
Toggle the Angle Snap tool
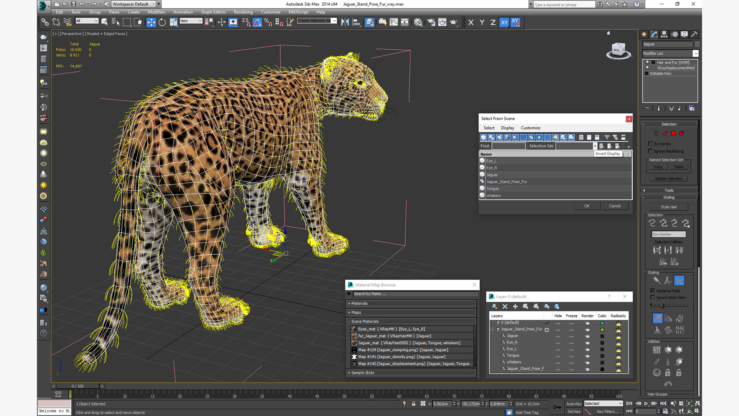[x=257, y=22]
